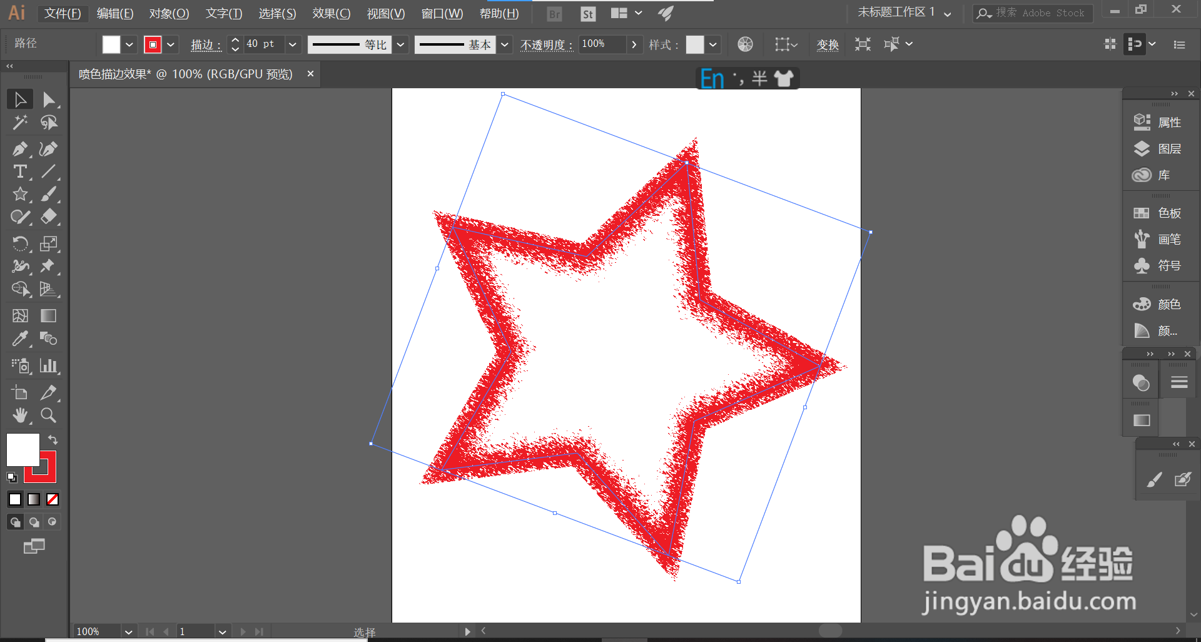Choose the Magic Wand tool
Image resolution: width=1201 pixels, height=642 pixels.
20,123
